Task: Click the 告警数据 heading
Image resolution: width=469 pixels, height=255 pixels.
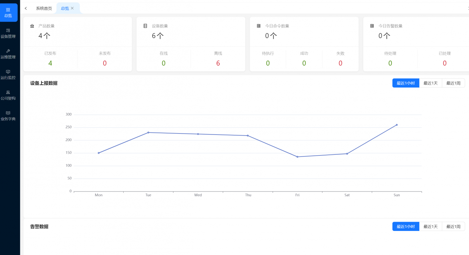Action: [39, 227]
